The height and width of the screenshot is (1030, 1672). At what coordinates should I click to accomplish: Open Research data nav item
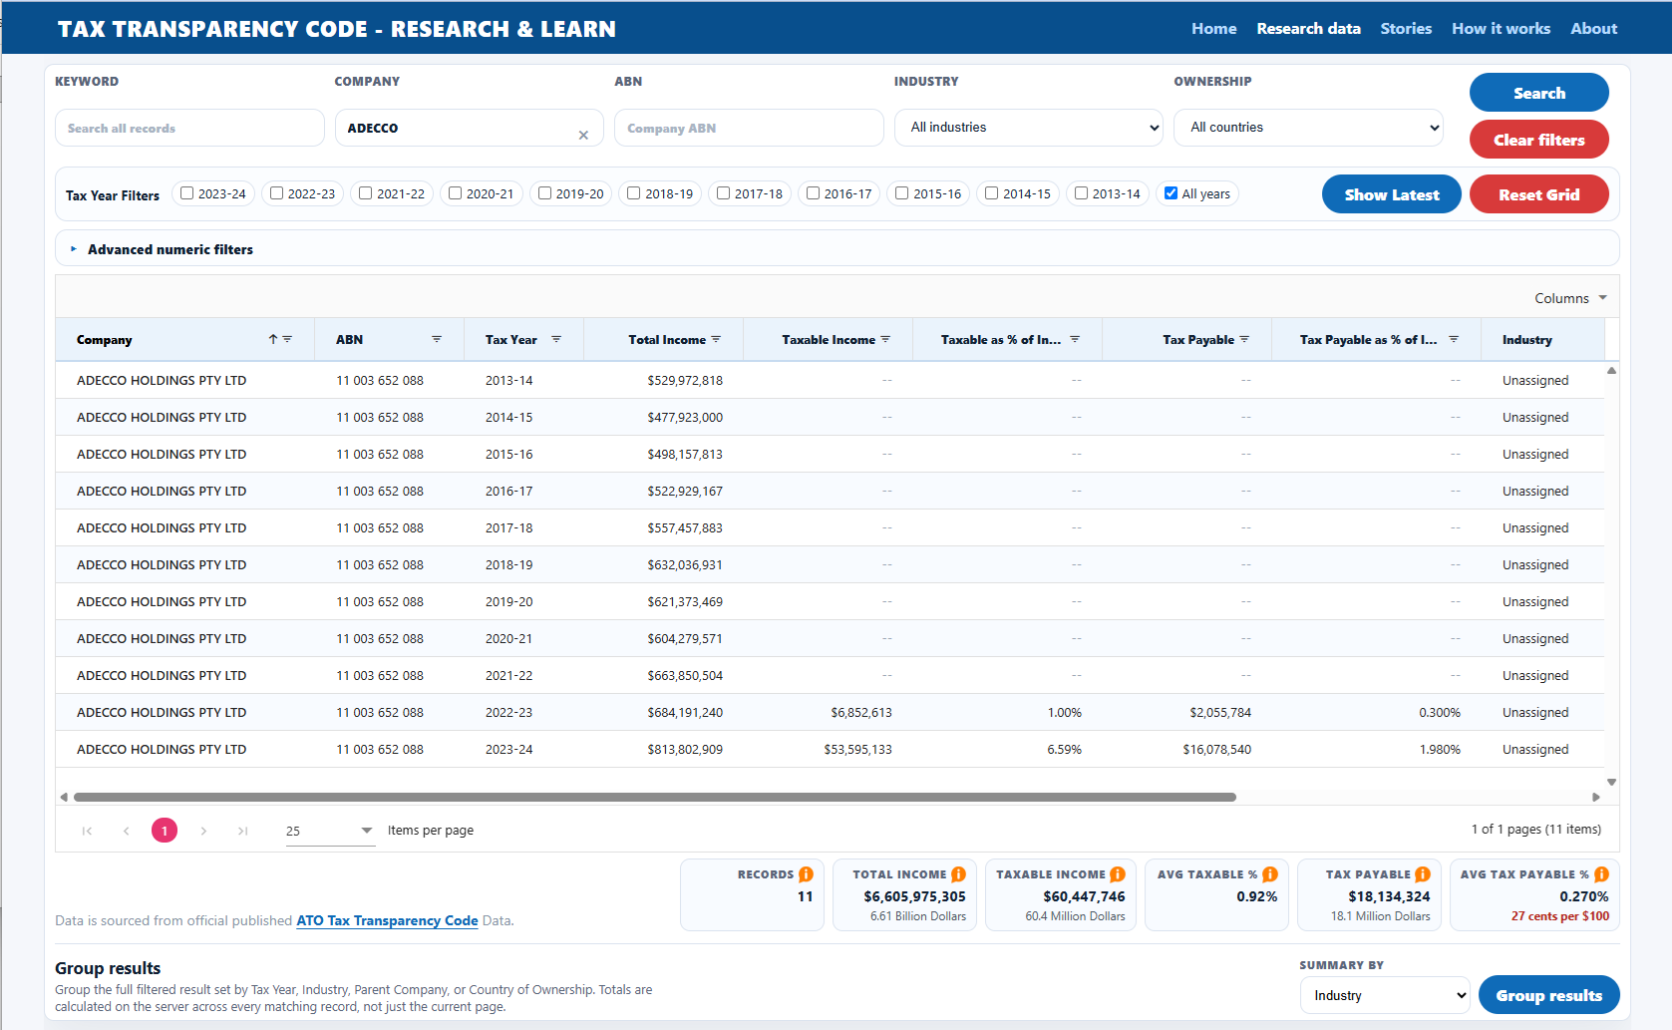click(1308, 29)
